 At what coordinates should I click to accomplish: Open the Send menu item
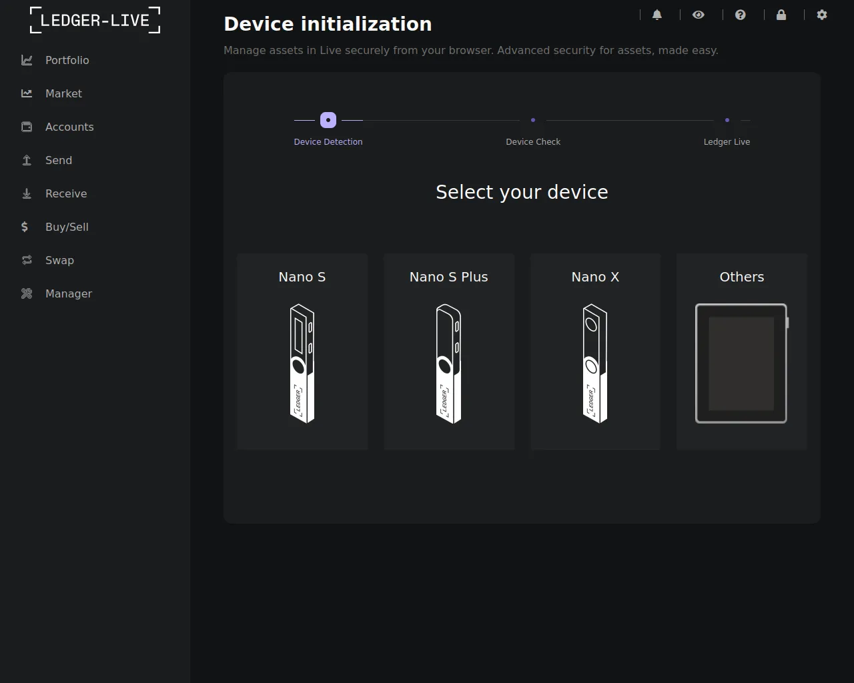pos(58,160)
